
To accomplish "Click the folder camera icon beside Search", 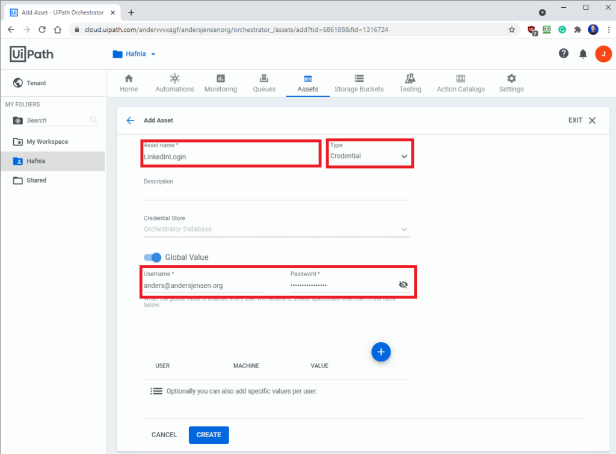I will click(17, 120).
